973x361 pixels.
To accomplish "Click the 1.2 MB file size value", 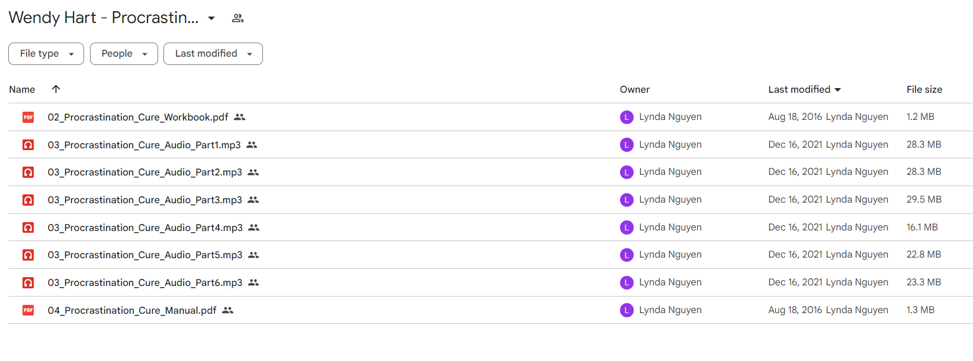I will [920, 117].
